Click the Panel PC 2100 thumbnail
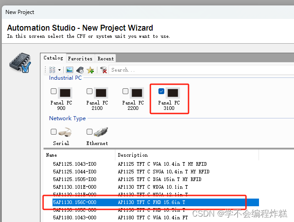Viewport: 294px width, 222px height. tap(101, 93)
